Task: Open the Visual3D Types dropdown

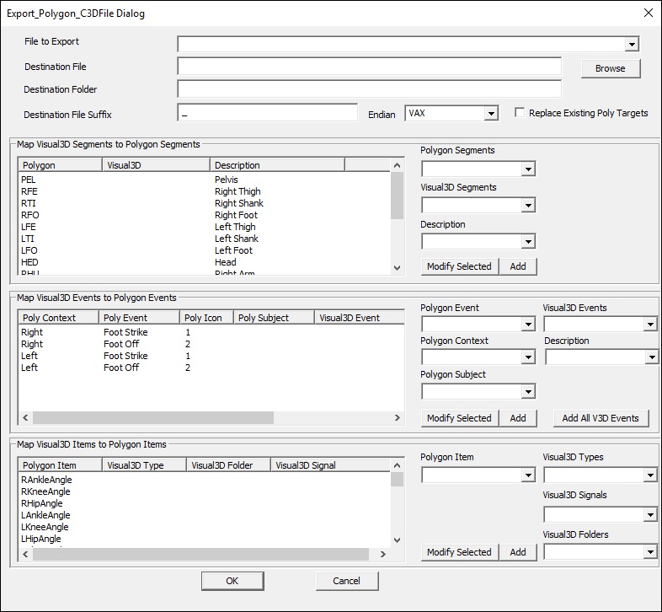Action: tap(650, 475)
